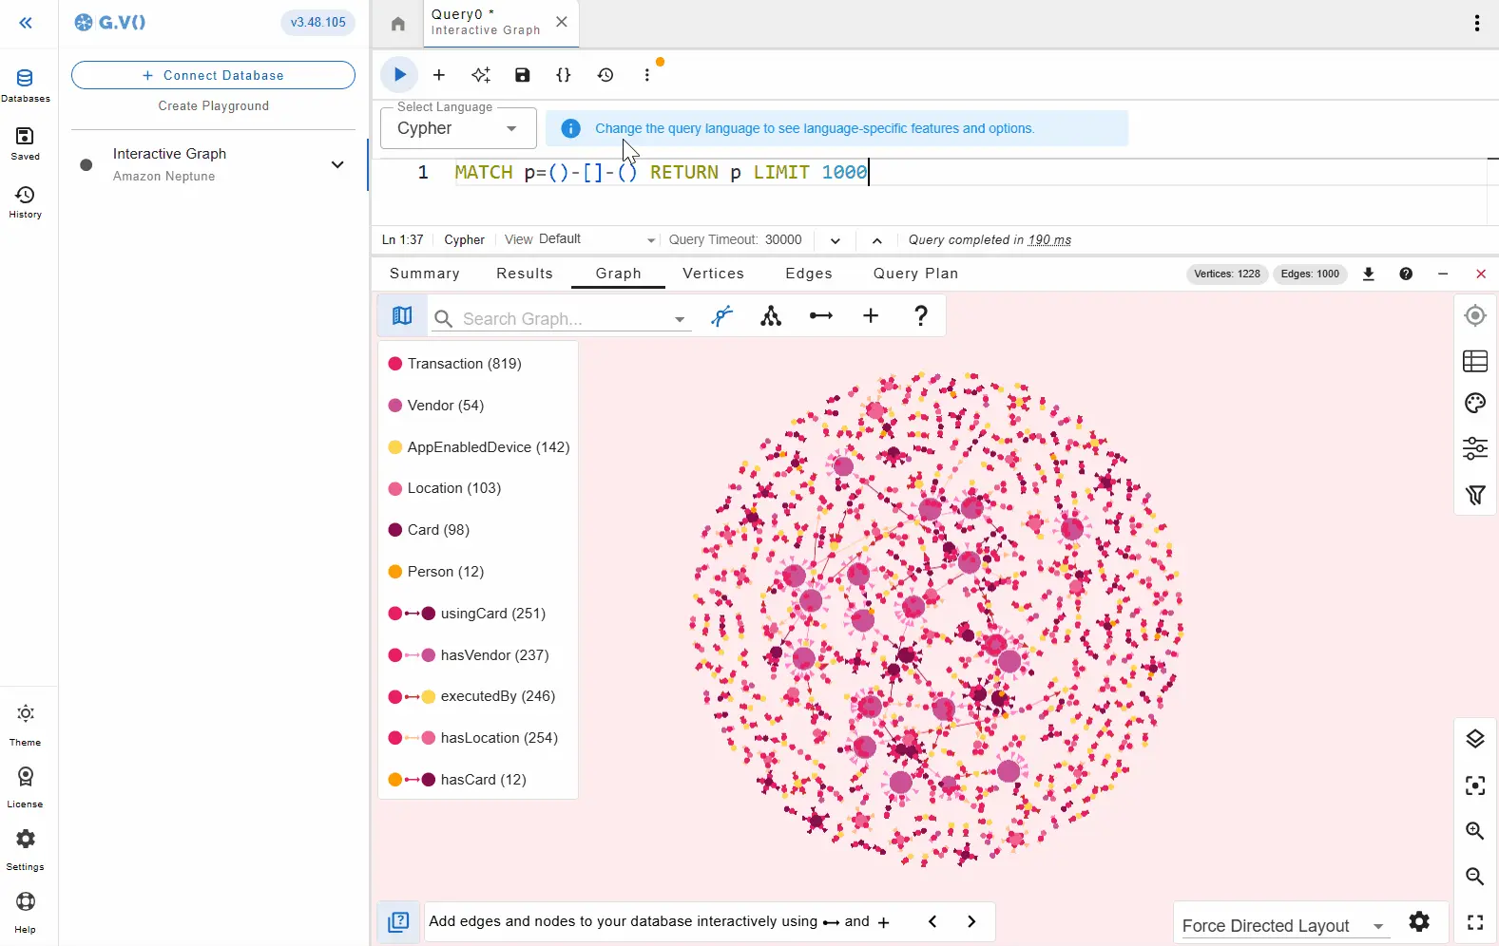Download the graph results
Image resolution: width=1499 pixels, height=946 pixels.
coord(1369,274)
